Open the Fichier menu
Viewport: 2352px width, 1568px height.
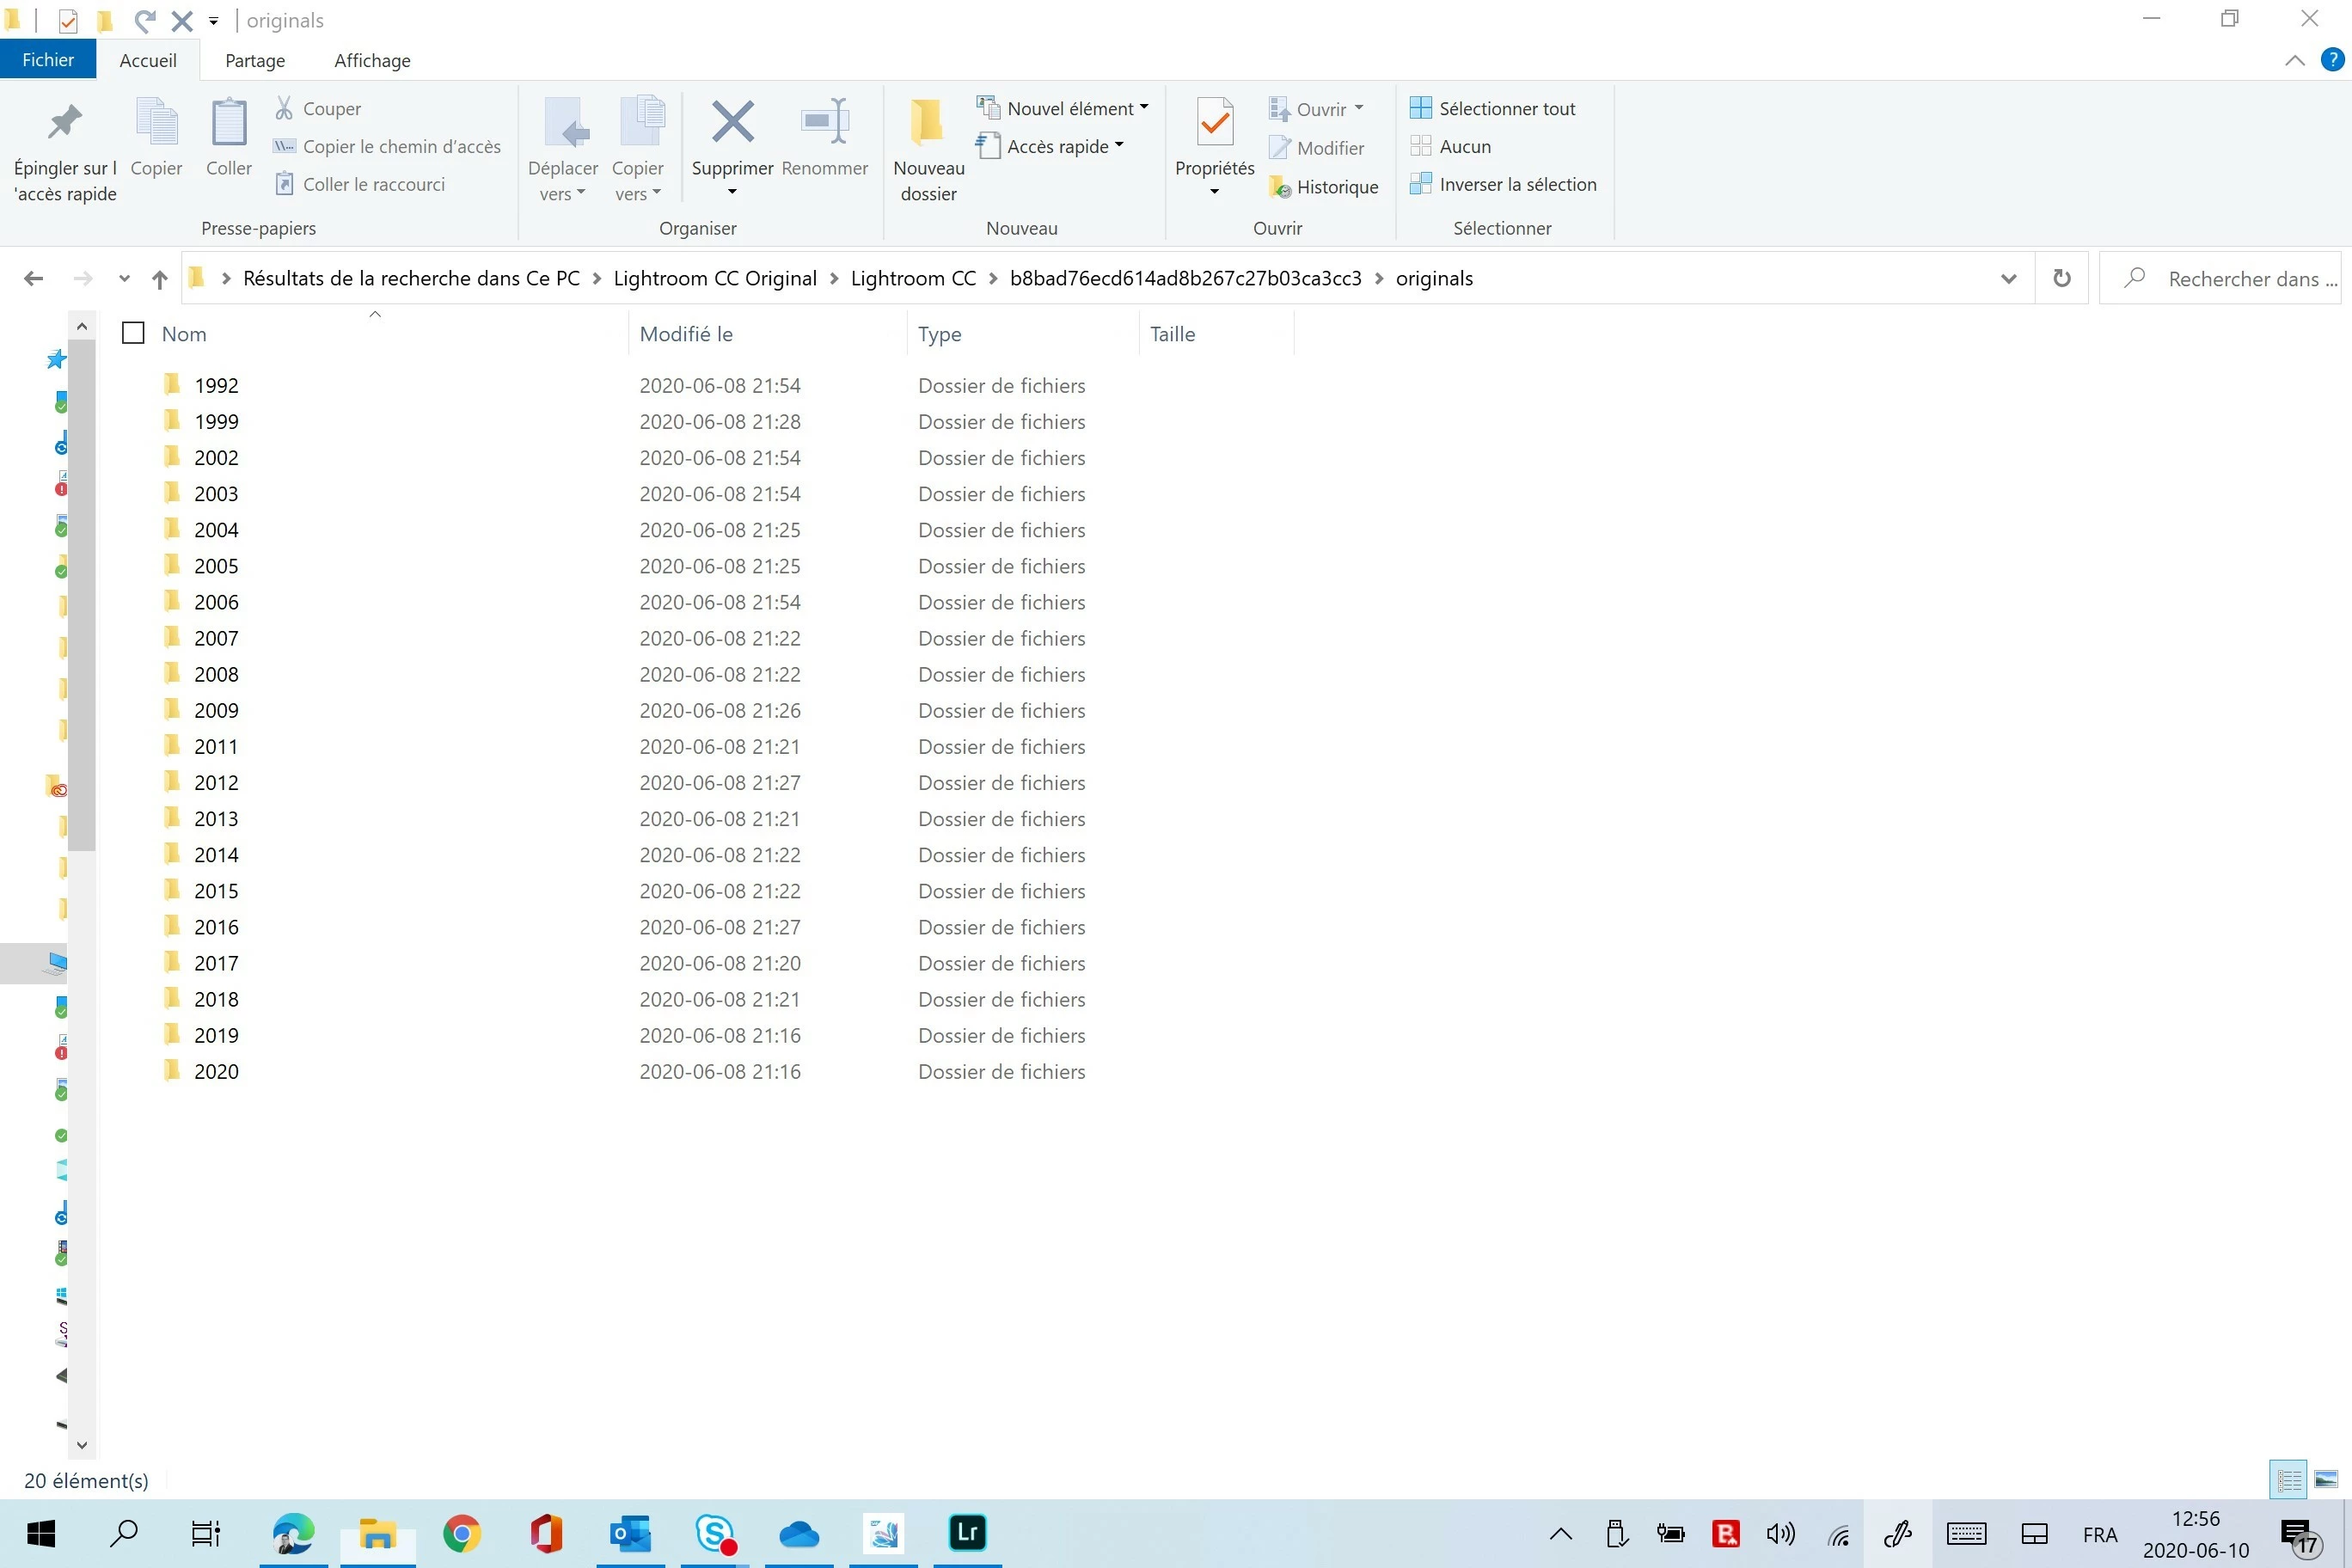[x=47, y=60]
